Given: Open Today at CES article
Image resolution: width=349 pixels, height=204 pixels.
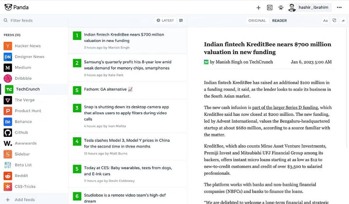Looking at the screenshot, I should pyautogui.click(x=128, y=174).
